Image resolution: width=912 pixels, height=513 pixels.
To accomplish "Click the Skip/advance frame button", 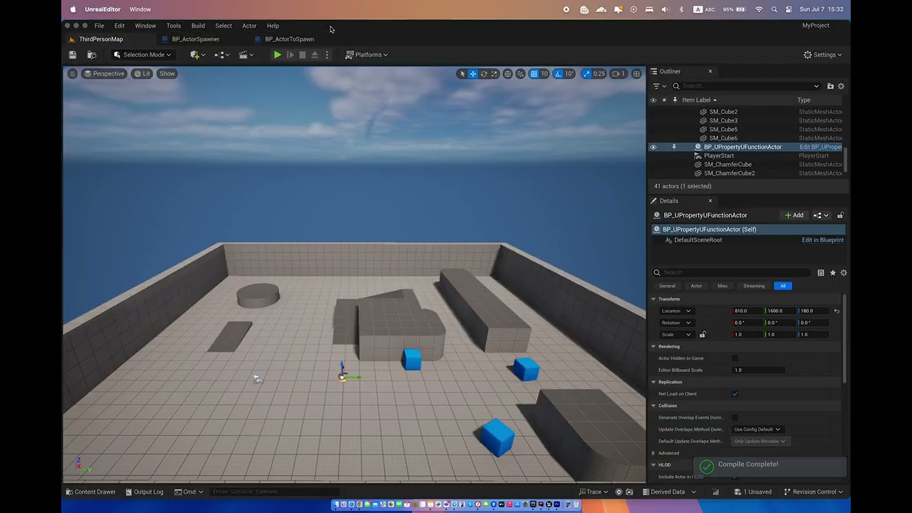I will [x=290, y=55].
